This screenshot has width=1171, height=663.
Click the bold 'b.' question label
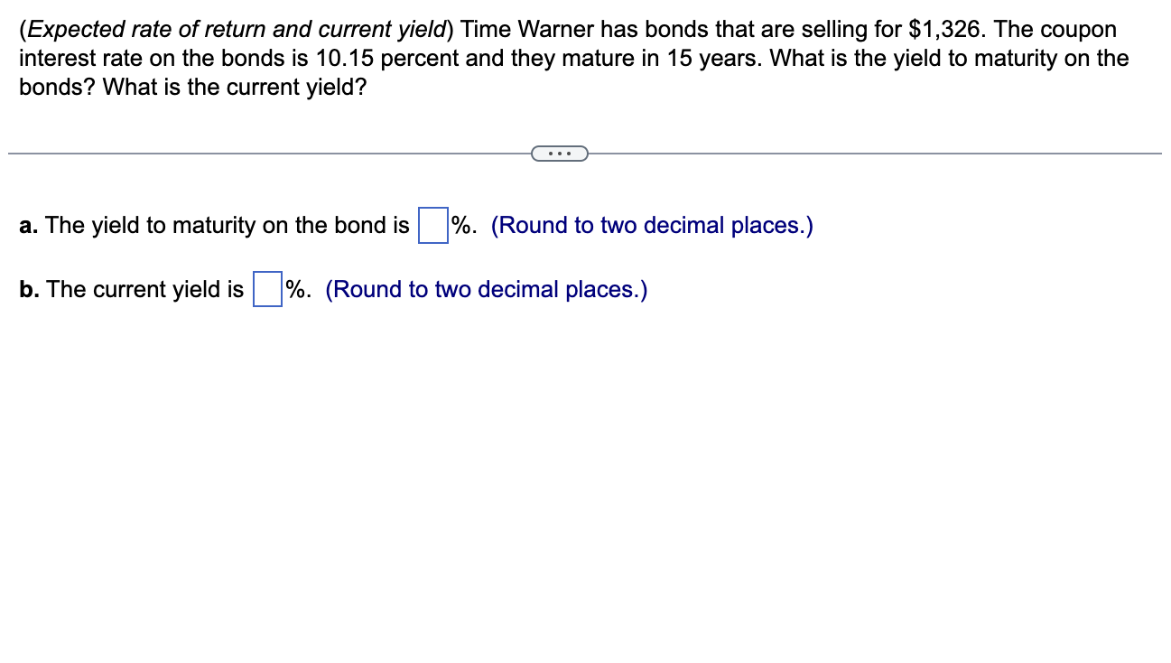pos(27,289)
